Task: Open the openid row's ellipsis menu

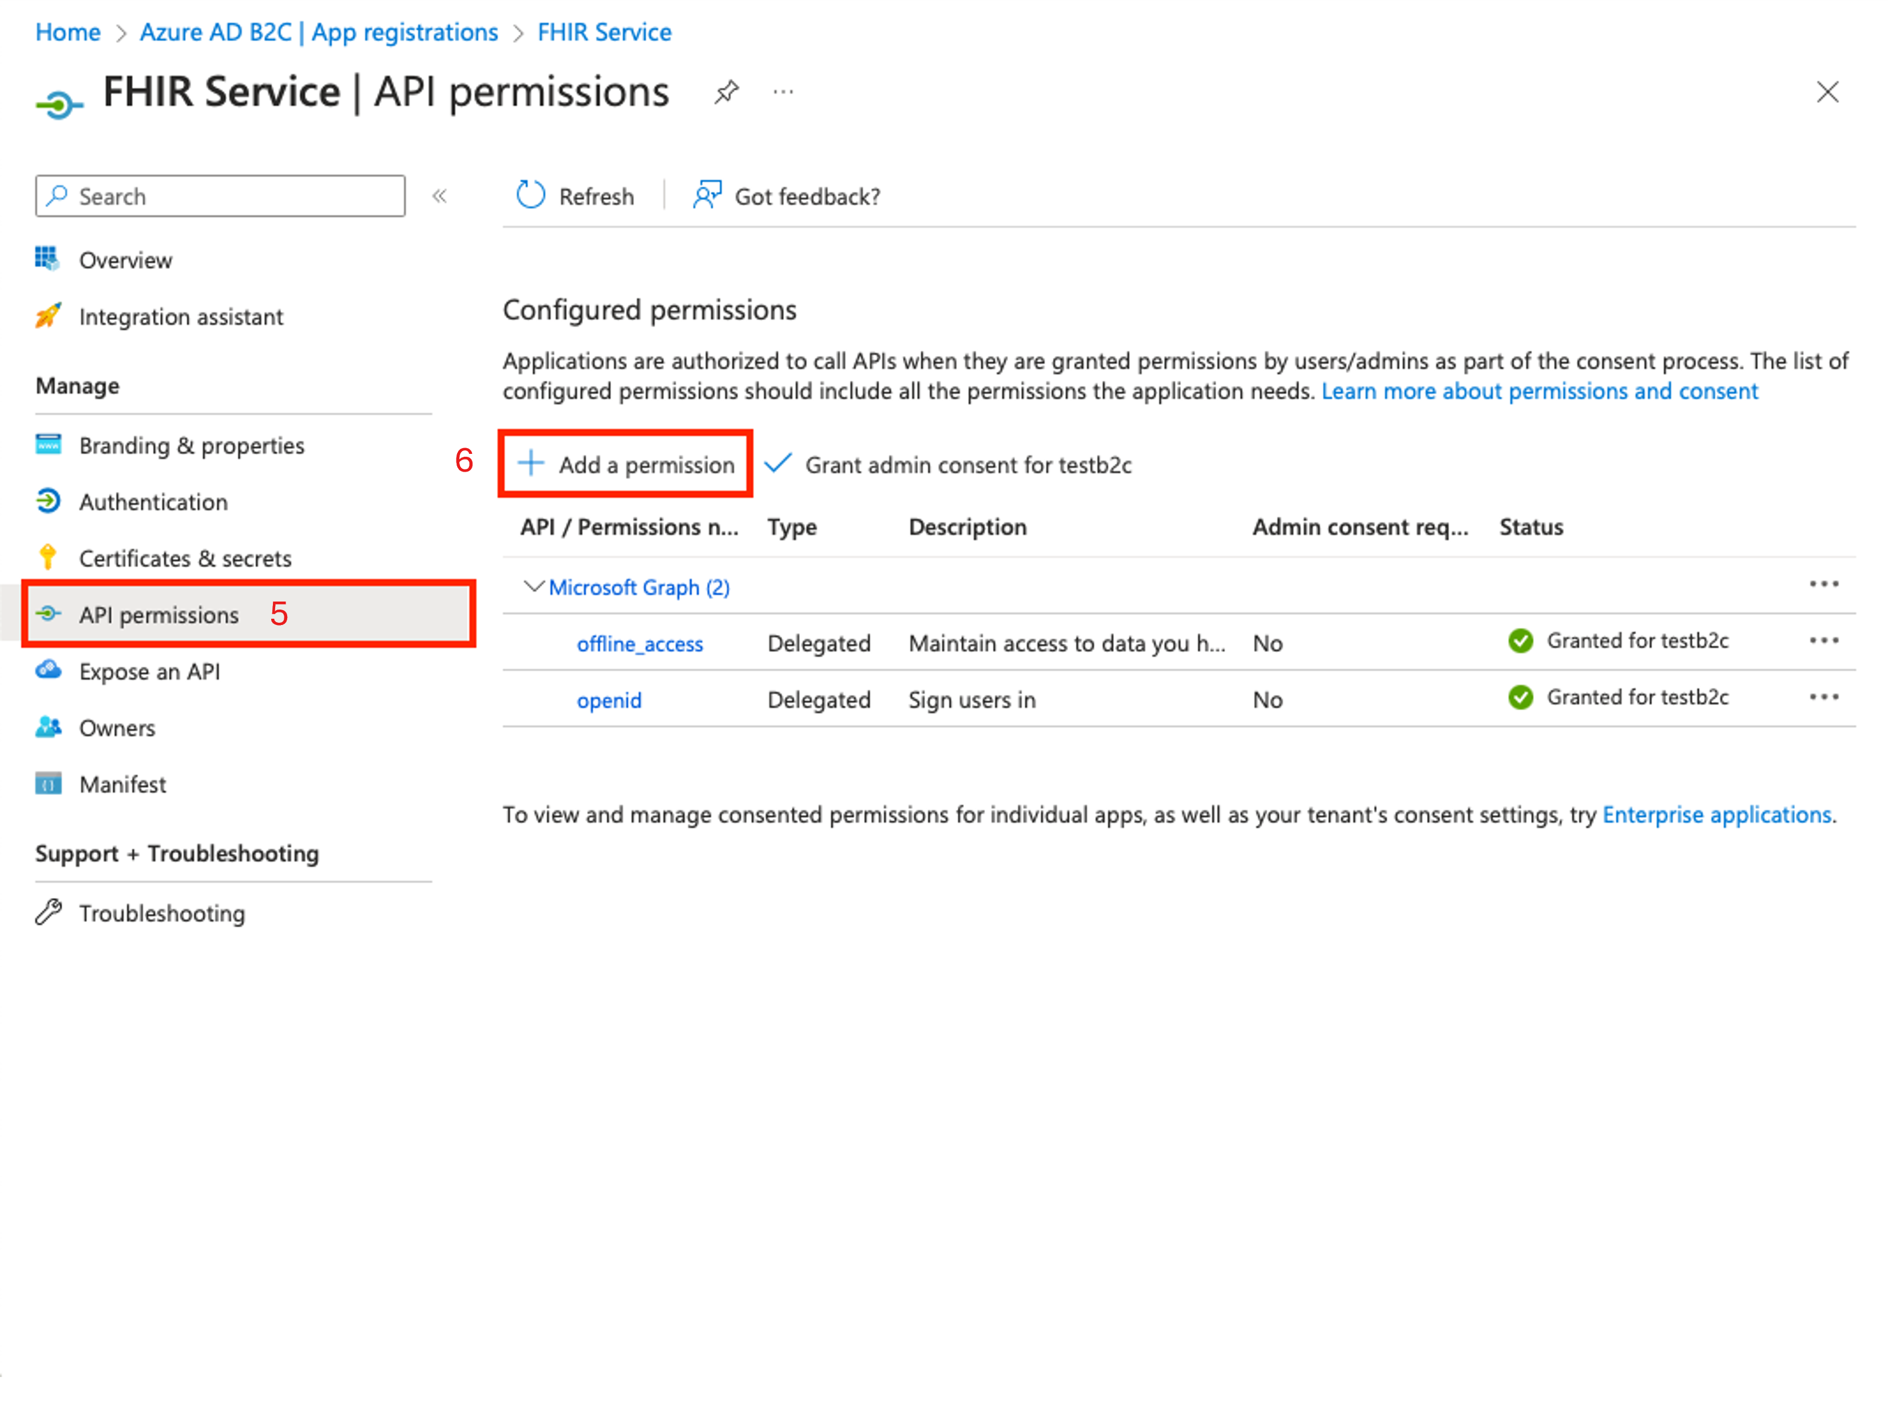Action: coord(1823,697)
